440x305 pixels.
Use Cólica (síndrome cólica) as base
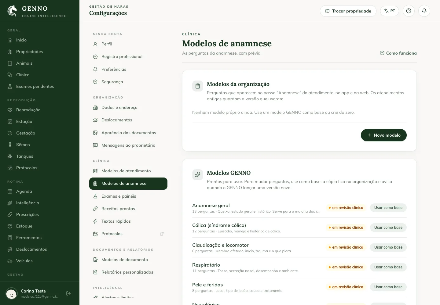pyautogui.click(x=388, y=228)
